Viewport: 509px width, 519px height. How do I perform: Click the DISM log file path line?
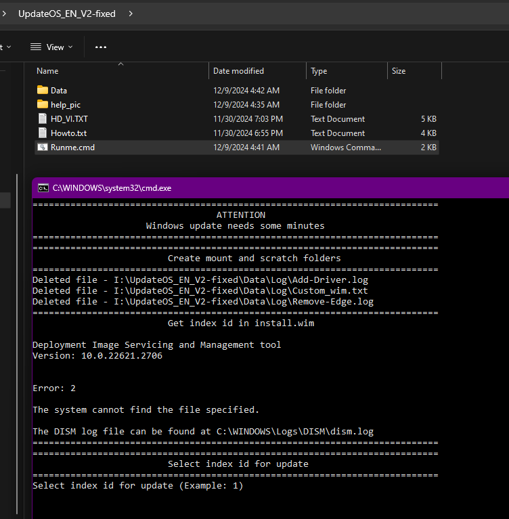pyautogui.click(x=203, y=431)
